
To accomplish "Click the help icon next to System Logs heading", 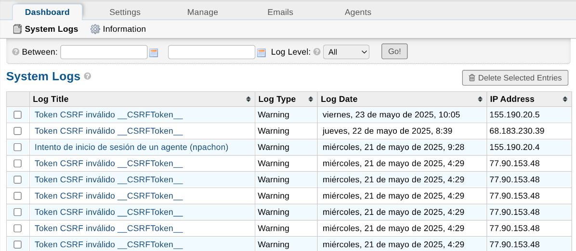I will tap(88, 76).
